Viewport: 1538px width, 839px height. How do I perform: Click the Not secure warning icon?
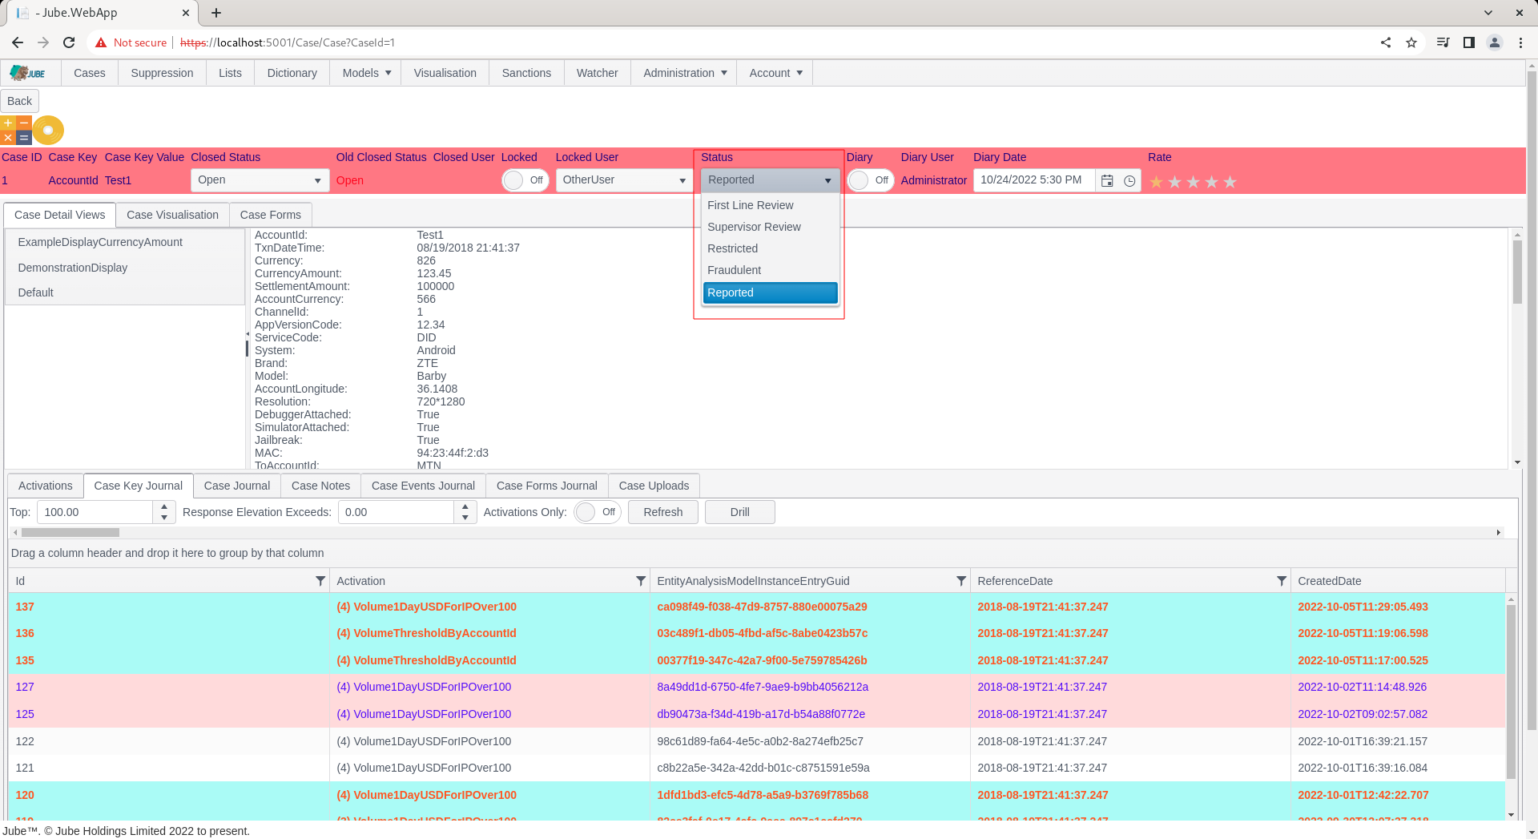[101, 42]
